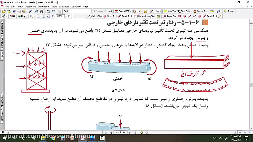This screenshot has width=253, height=142.
Task: Click the Open file folder icon
Action: (4, 11)
